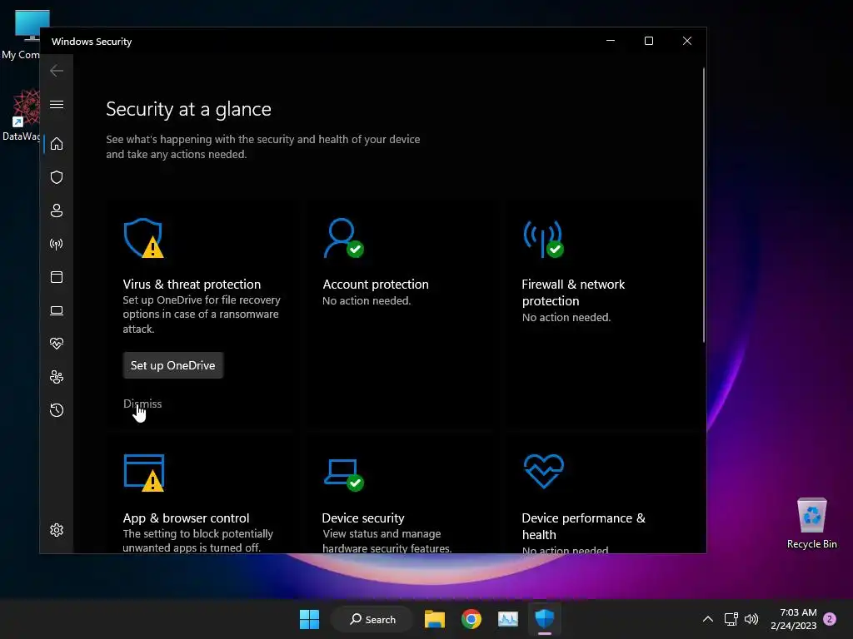853x639 pixels.
Task: Select the DataWag desktop shortcut
Action: (22, 115)
